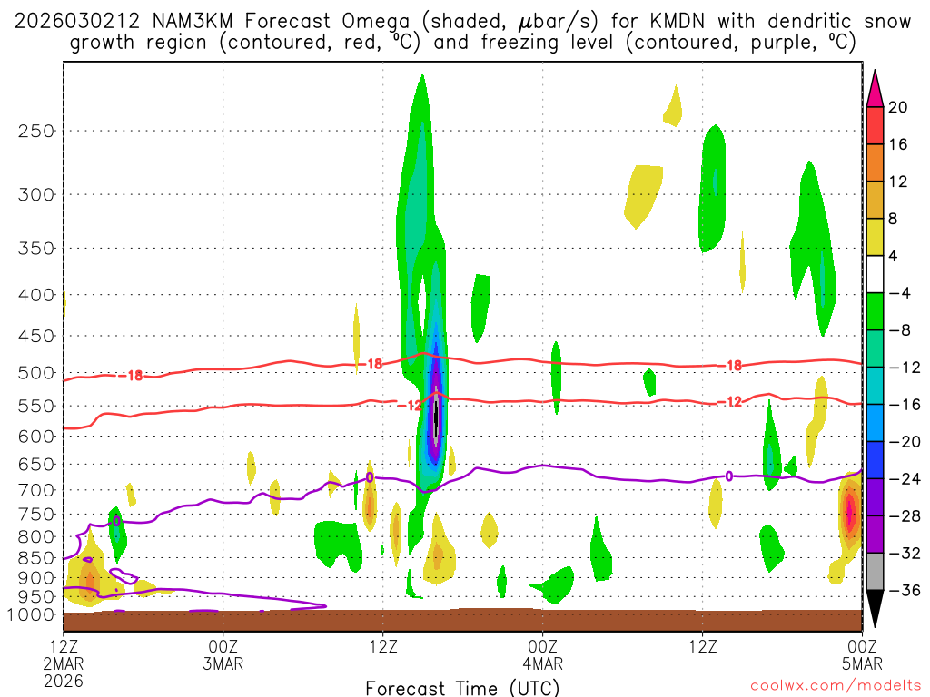Click the colorbar value label -28
Viewport: 930px width, 697px height.
click(x=904, y=515)
